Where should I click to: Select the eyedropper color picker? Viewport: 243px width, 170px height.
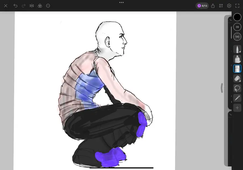[x=237, y=98]
